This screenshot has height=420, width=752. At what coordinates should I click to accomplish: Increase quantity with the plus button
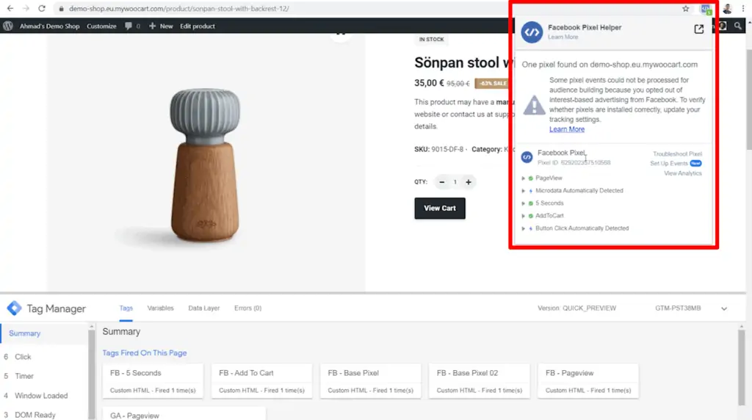pos(469,182)
